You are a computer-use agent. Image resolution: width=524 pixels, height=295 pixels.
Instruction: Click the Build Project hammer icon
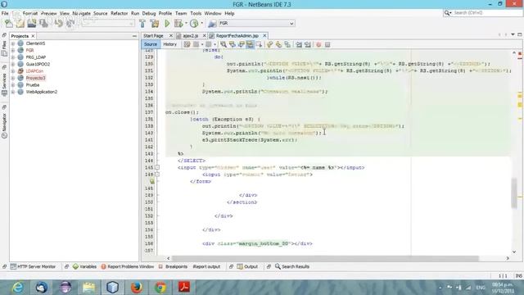tap(142, 23)
